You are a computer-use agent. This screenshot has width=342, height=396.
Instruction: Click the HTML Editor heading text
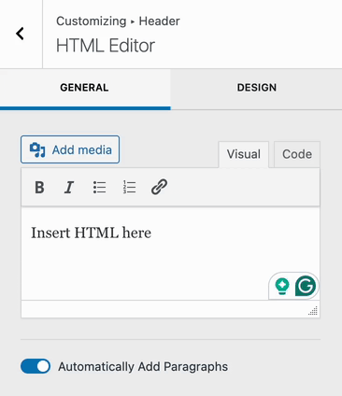(x=106, y=46)
